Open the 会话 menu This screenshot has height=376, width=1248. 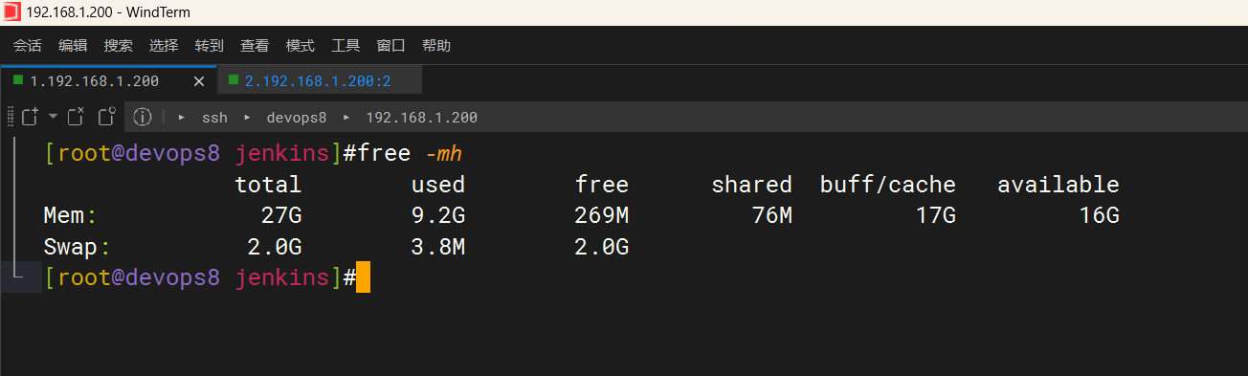(x=28, y=45)
